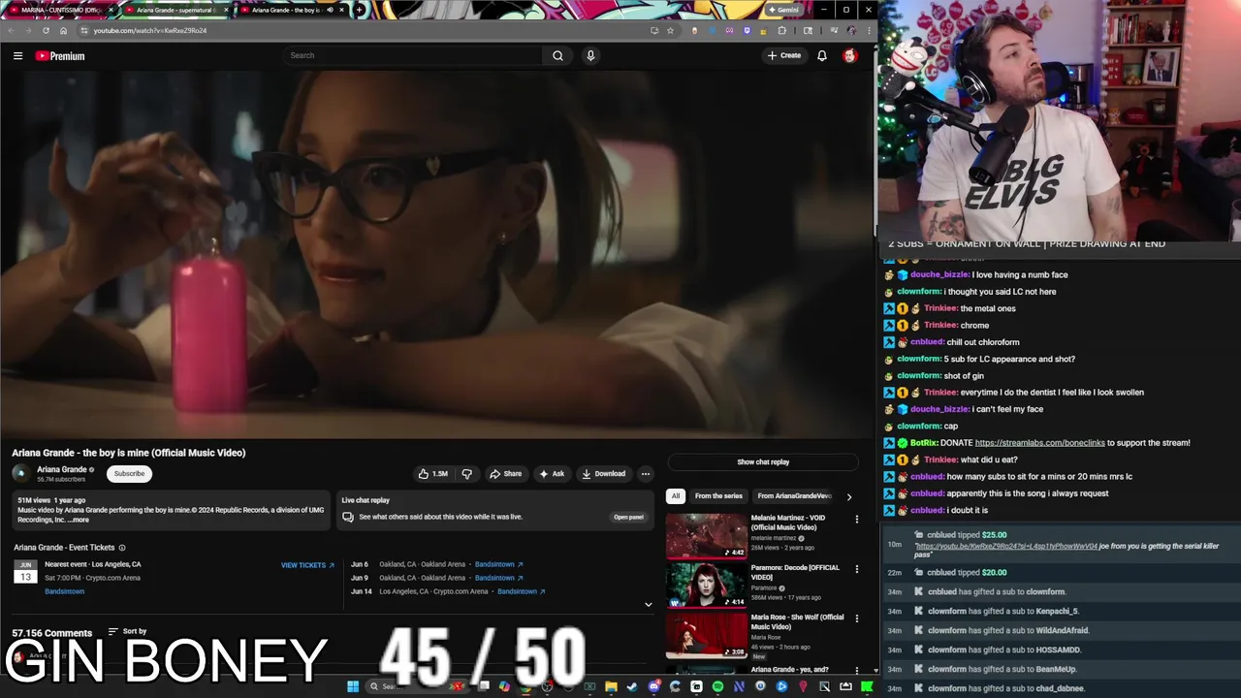Go back in browser history

click(11, 30)
